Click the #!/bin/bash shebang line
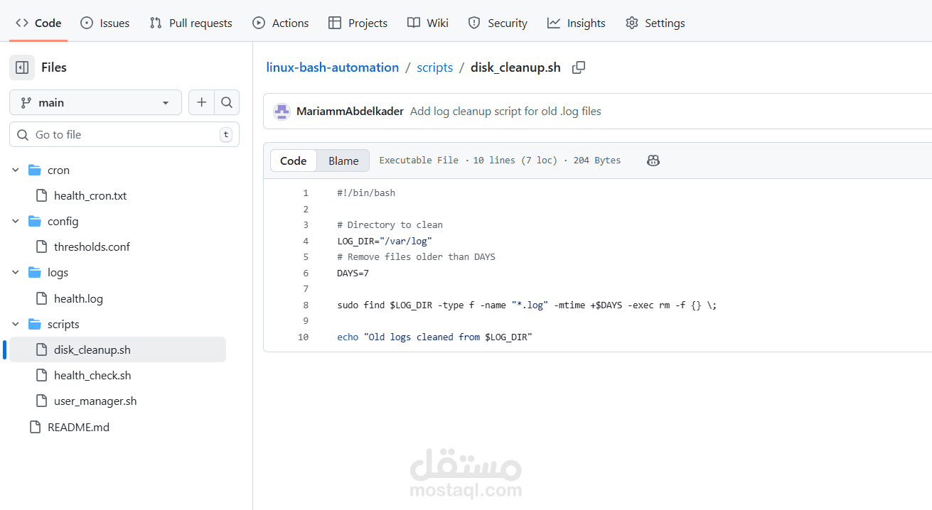Viewport: 932px width, 510px height. point(366,193)
